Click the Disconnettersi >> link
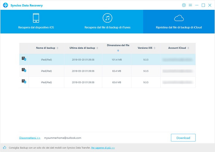Image resolution: width=215 pixels, height=152 pixels. [30, 138]
